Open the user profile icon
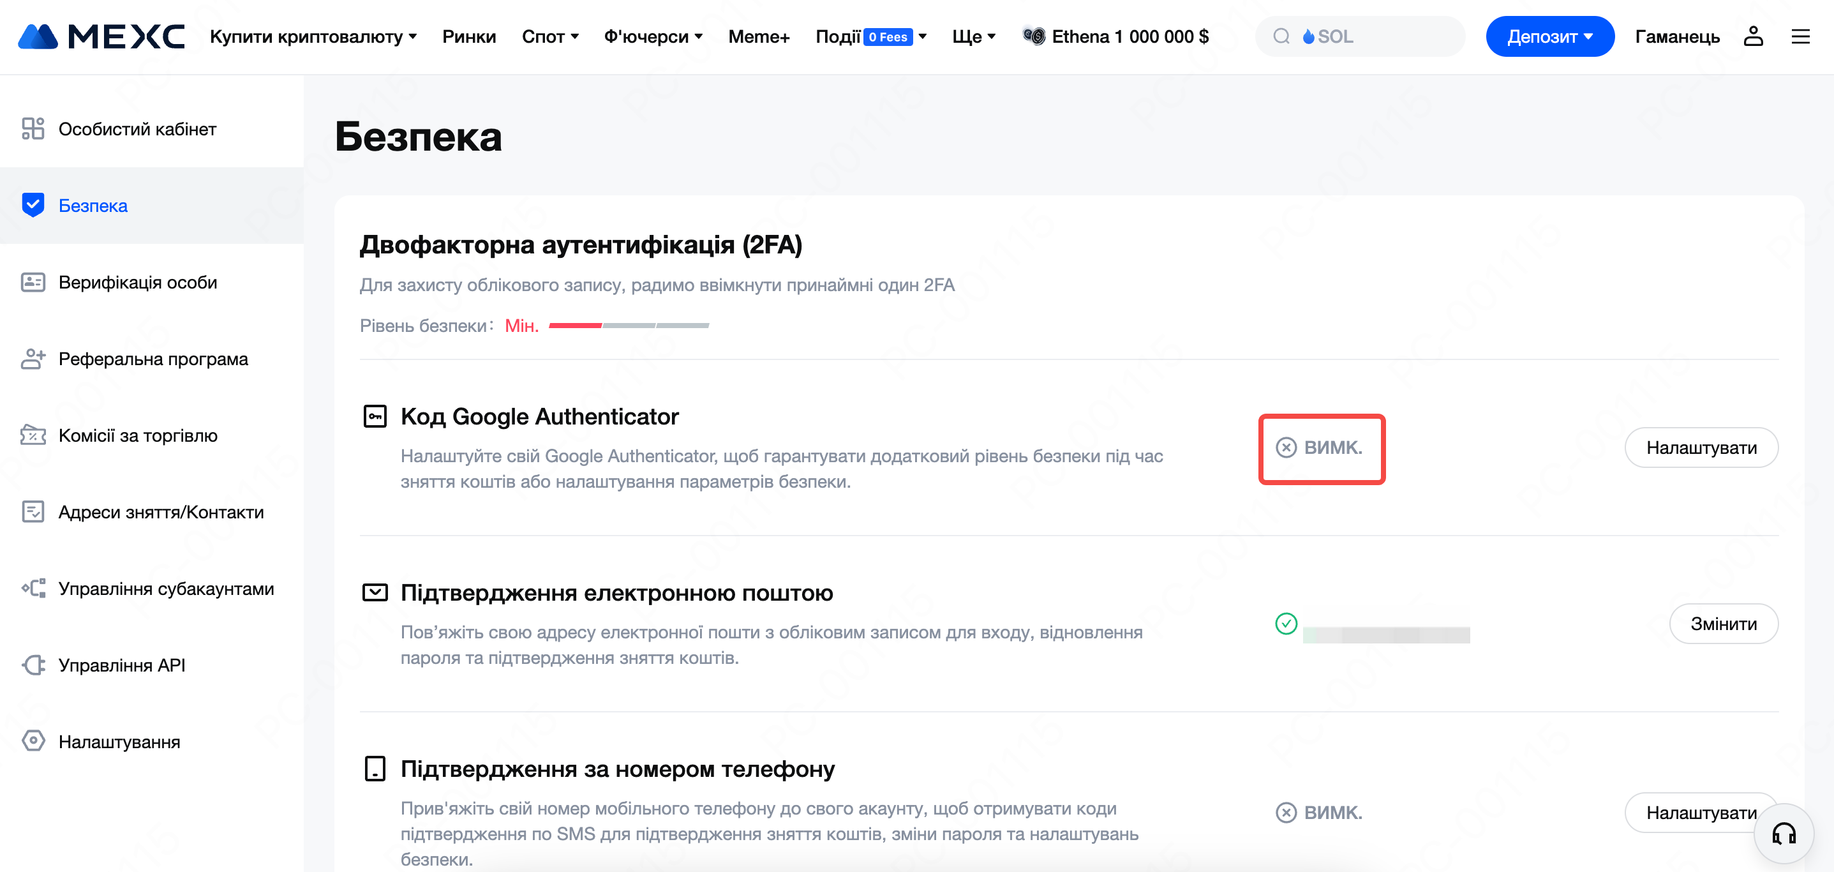This screenshot has width=1834, height=872. click(x=1753, y=36)
